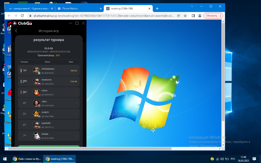Open the Windows notification center

[254, 159]
